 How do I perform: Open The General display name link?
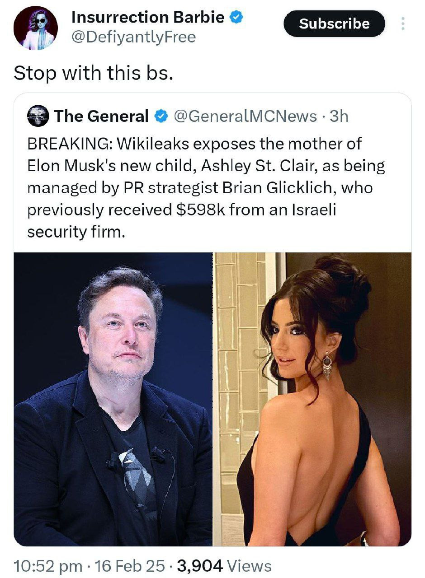[x=101, y=116]
